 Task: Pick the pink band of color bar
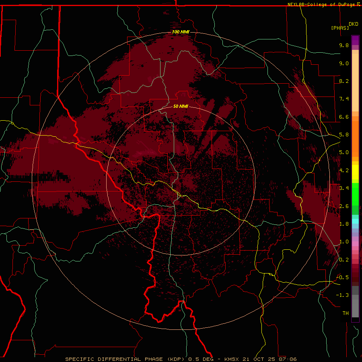point(355,244)
